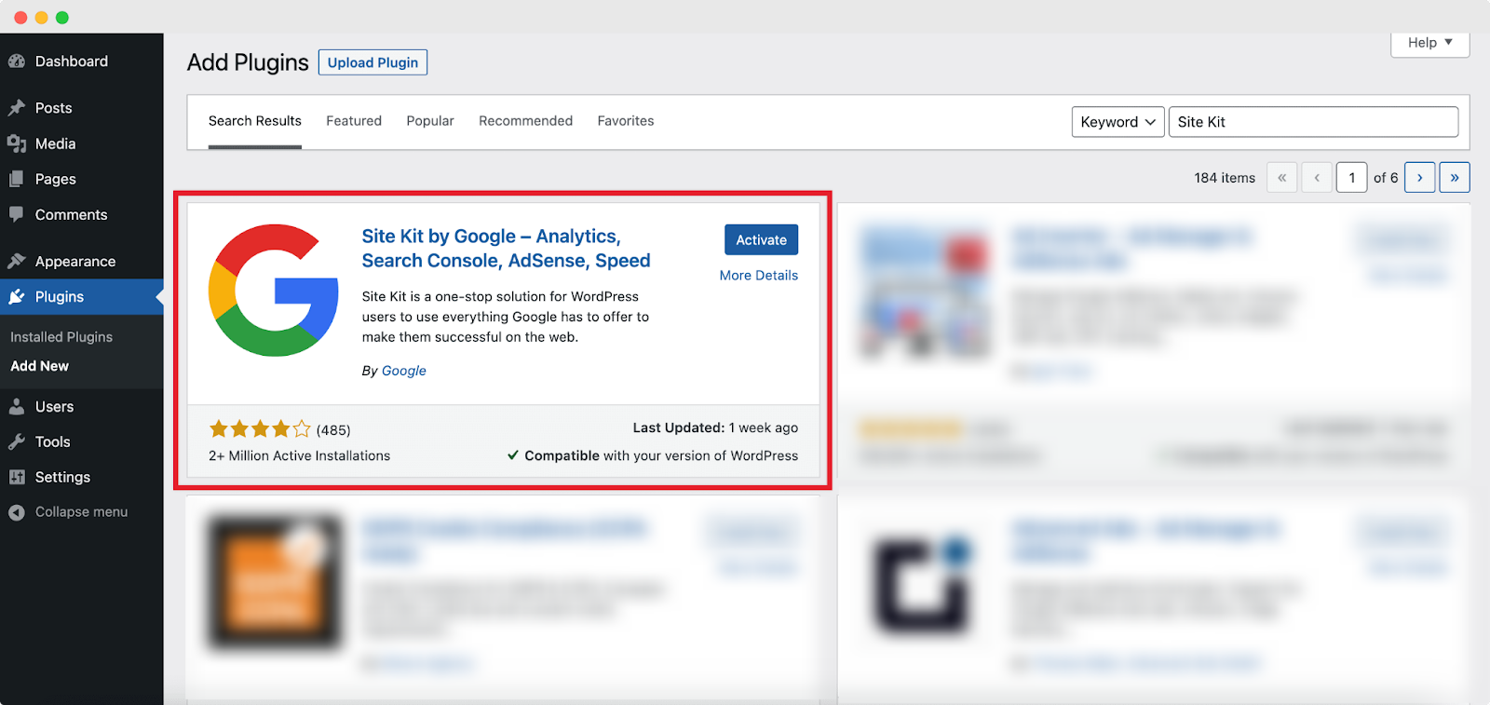1490x705 pixels.
Task: Click the current page number field
Action: (x=1352, y=177)
